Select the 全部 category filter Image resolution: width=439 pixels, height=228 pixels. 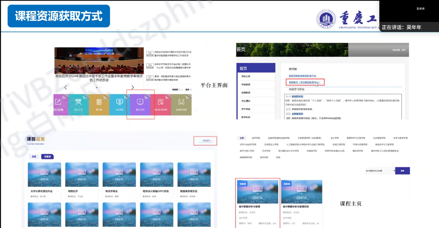click(x=242, y=138)
